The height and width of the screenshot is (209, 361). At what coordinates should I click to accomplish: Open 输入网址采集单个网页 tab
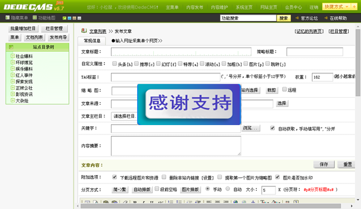pos(137,41)
